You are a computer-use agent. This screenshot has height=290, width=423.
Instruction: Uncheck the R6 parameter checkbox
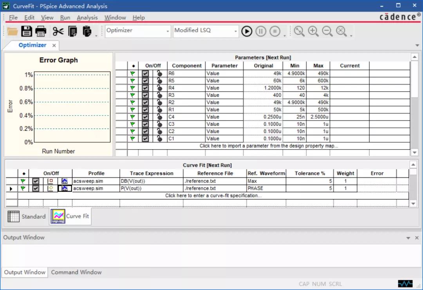[145, 73]
